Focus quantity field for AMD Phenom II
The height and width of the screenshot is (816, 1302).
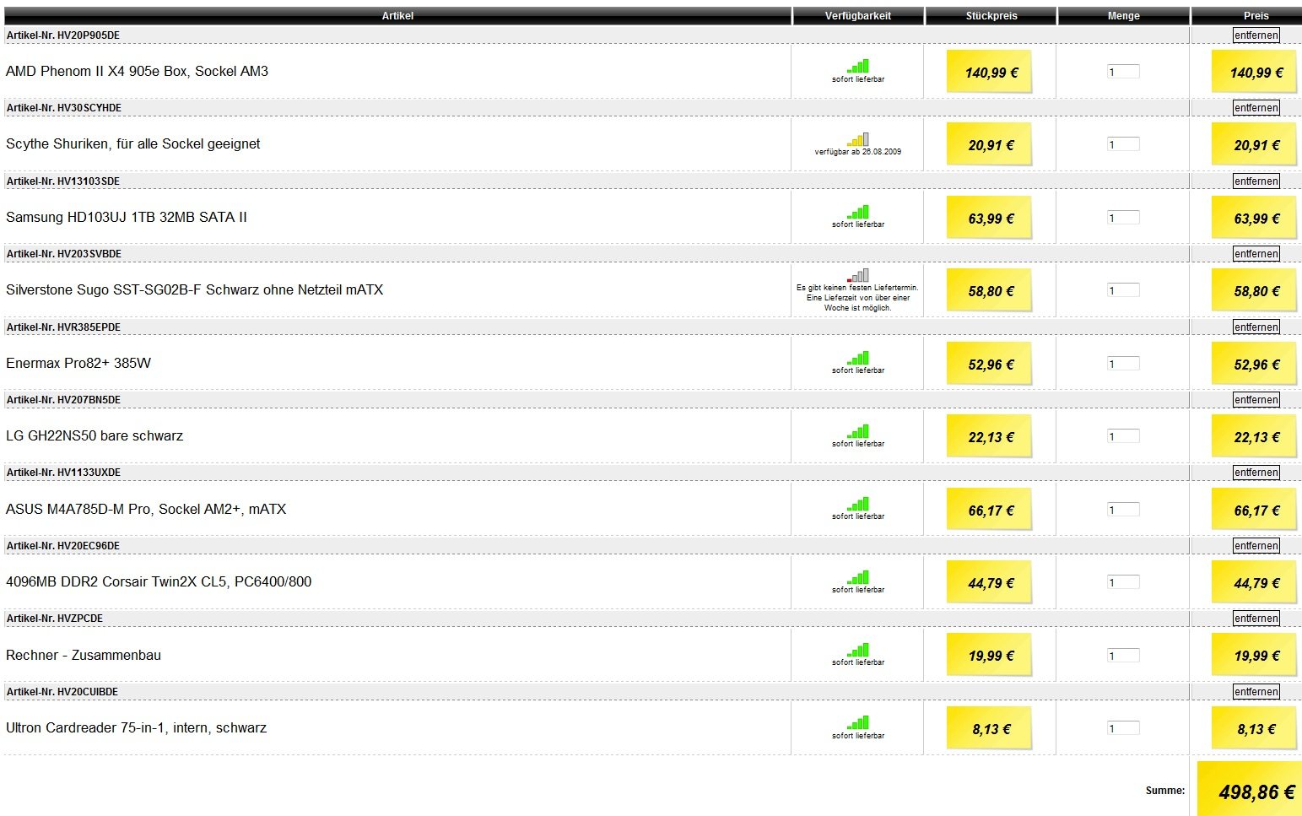1123,72
